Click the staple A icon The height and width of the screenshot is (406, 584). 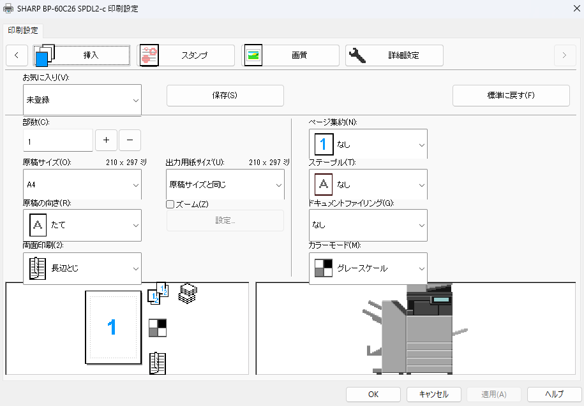coord(324,184)
